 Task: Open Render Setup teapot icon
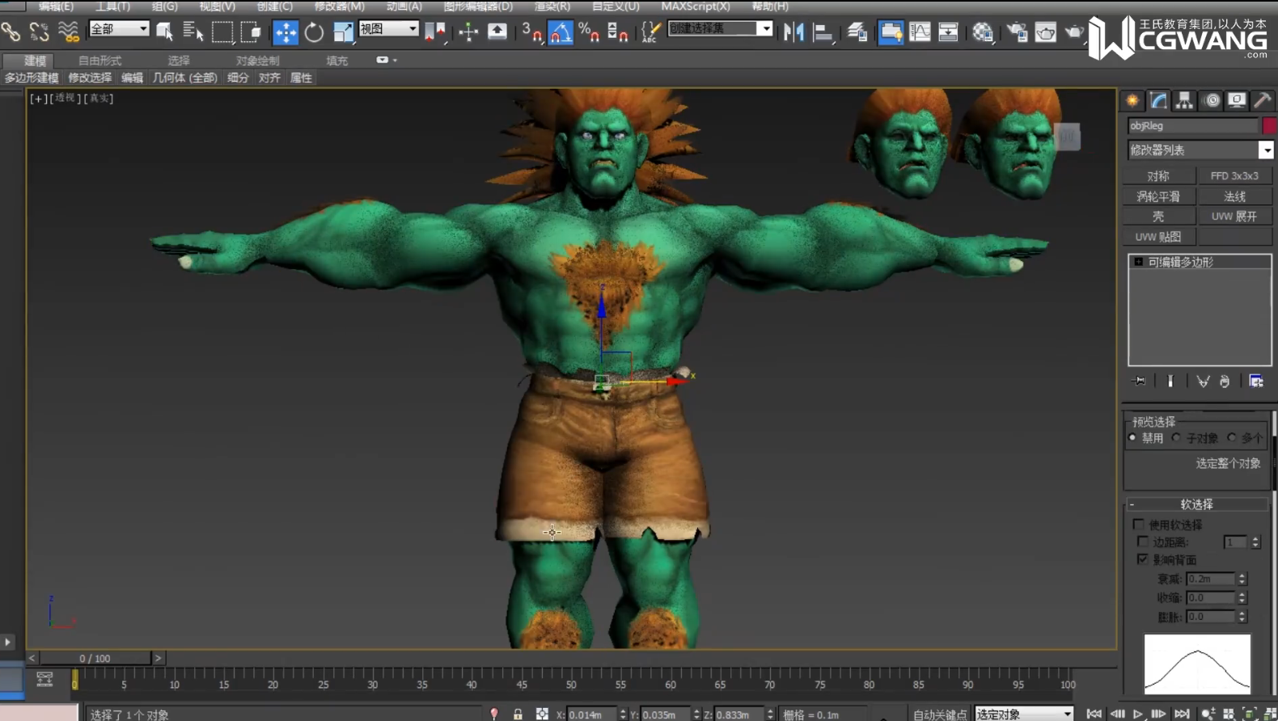1017,32
